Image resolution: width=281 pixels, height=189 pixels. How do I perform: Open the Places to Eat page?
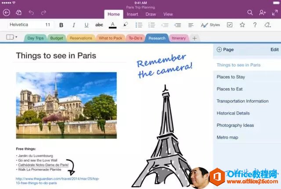click(247, 89)
